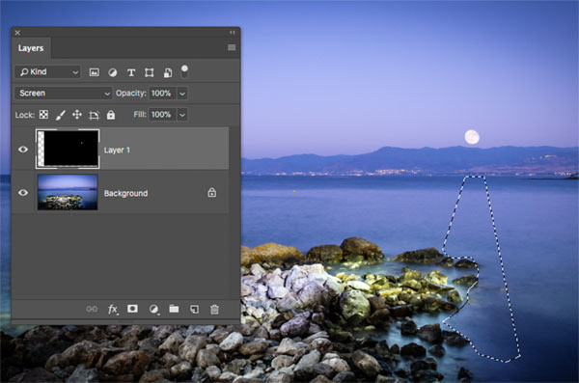The height and width of the screenshot is (383, 579).
Task: Toggle layer filtering on/off switch
Action: click(x=184, y=71)
